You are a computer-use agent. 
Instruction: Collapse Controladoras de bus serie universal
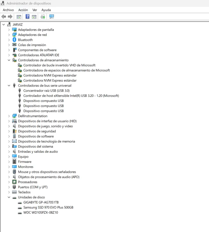pyautogui.click(x=9, y=86)
